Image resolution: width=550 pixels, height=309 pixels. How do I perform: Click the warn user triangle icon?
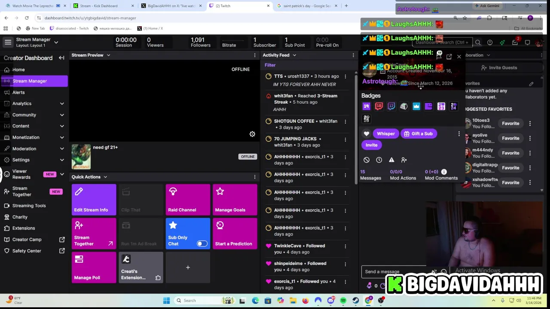(x=391, y=160)
